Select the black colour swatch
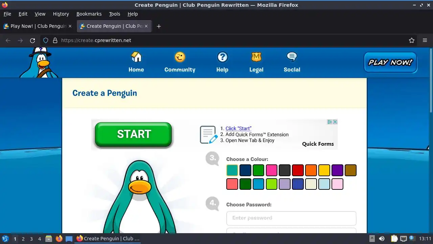 pos(285,170)
